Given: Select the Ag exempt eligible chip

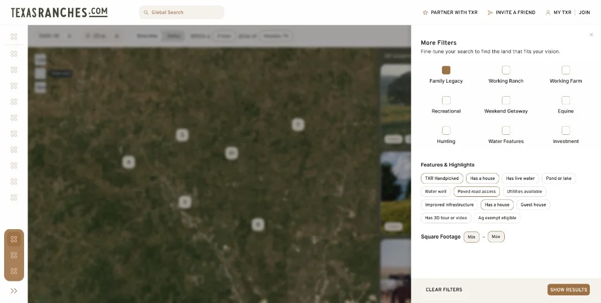Looking at the screenshot, I should click(x=497, y=217).
